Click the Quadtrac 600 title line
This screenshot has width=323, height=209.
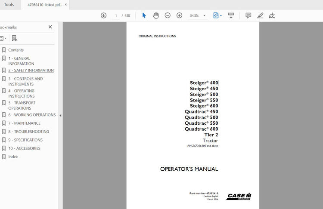pos(202,129)
